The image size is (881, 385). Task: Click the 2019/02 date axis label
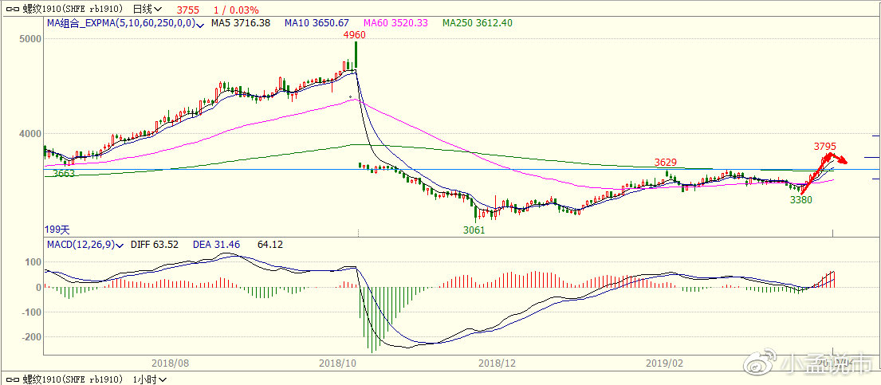[667, 363]
